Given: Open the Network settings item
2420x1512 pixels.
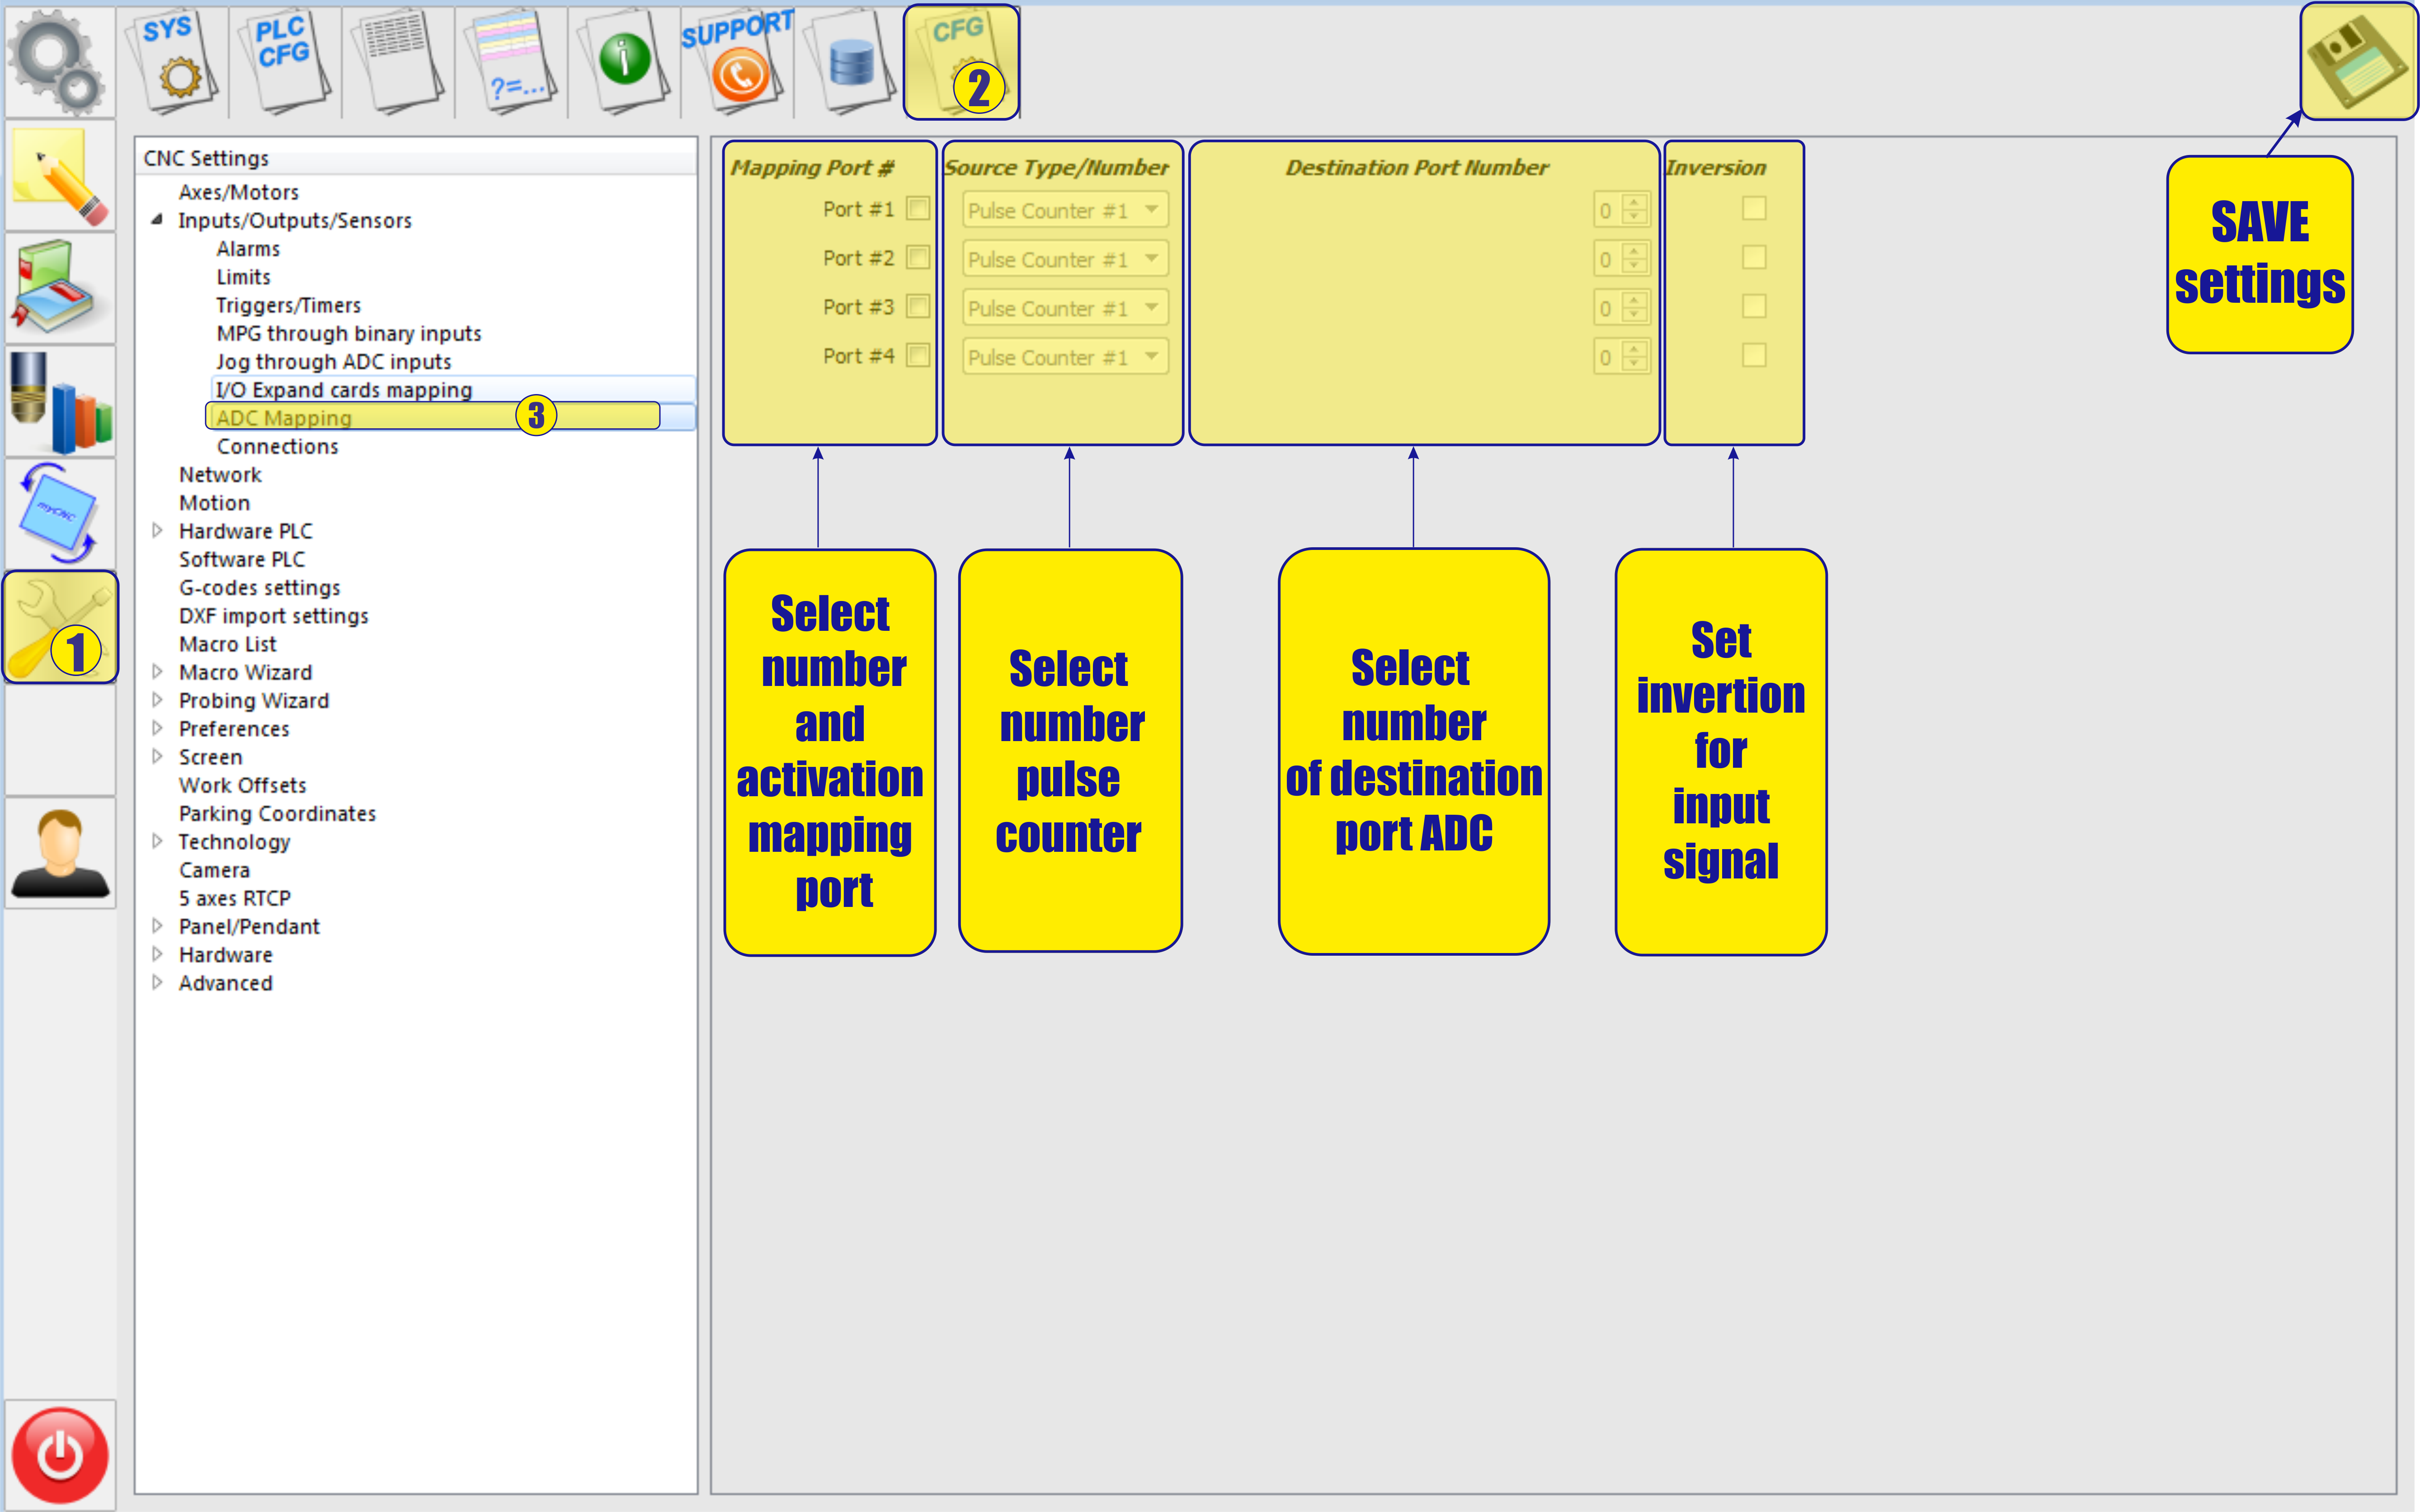Looking at the screenshot, I should click(x=220, y=475).
